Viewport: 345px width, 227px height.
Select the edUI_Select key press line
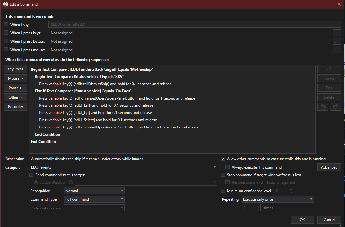pyautogui.click(x=98, y=120)
